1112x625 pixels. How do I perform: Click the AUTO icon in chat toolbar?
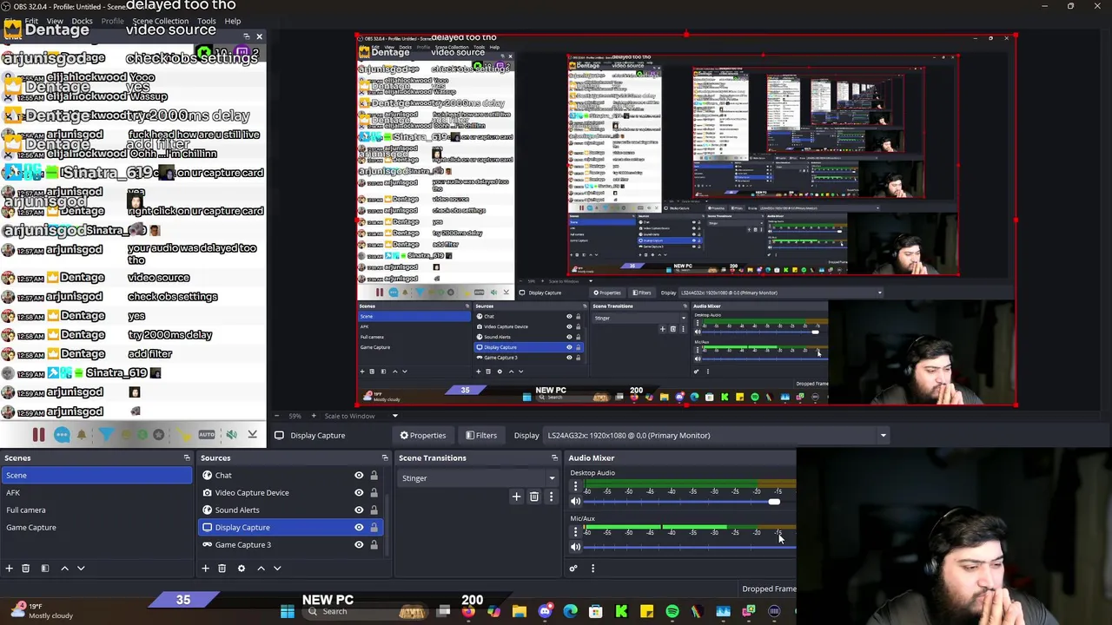207,435
